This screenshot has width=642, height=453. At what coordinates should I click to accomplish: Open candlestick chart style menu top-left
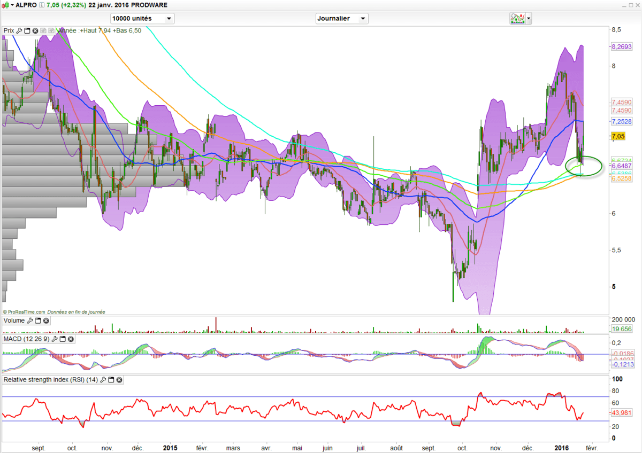(6, 5)
